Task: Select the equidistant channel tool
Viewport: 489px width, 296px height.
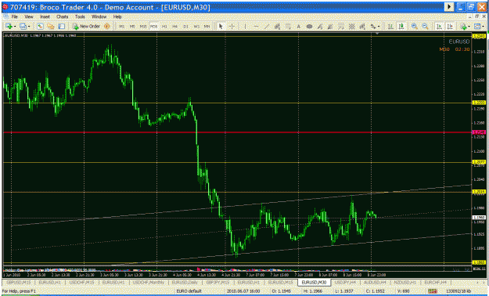Action: (277, 27)
